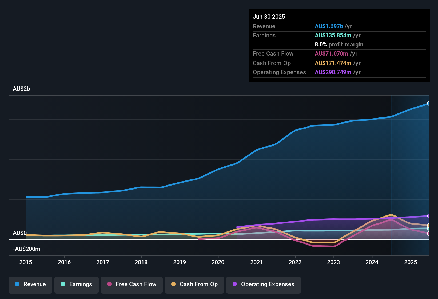The image size is (438, 299).
Task: Click the blue Revenue dot icon in legend
Action: [17, 284]
